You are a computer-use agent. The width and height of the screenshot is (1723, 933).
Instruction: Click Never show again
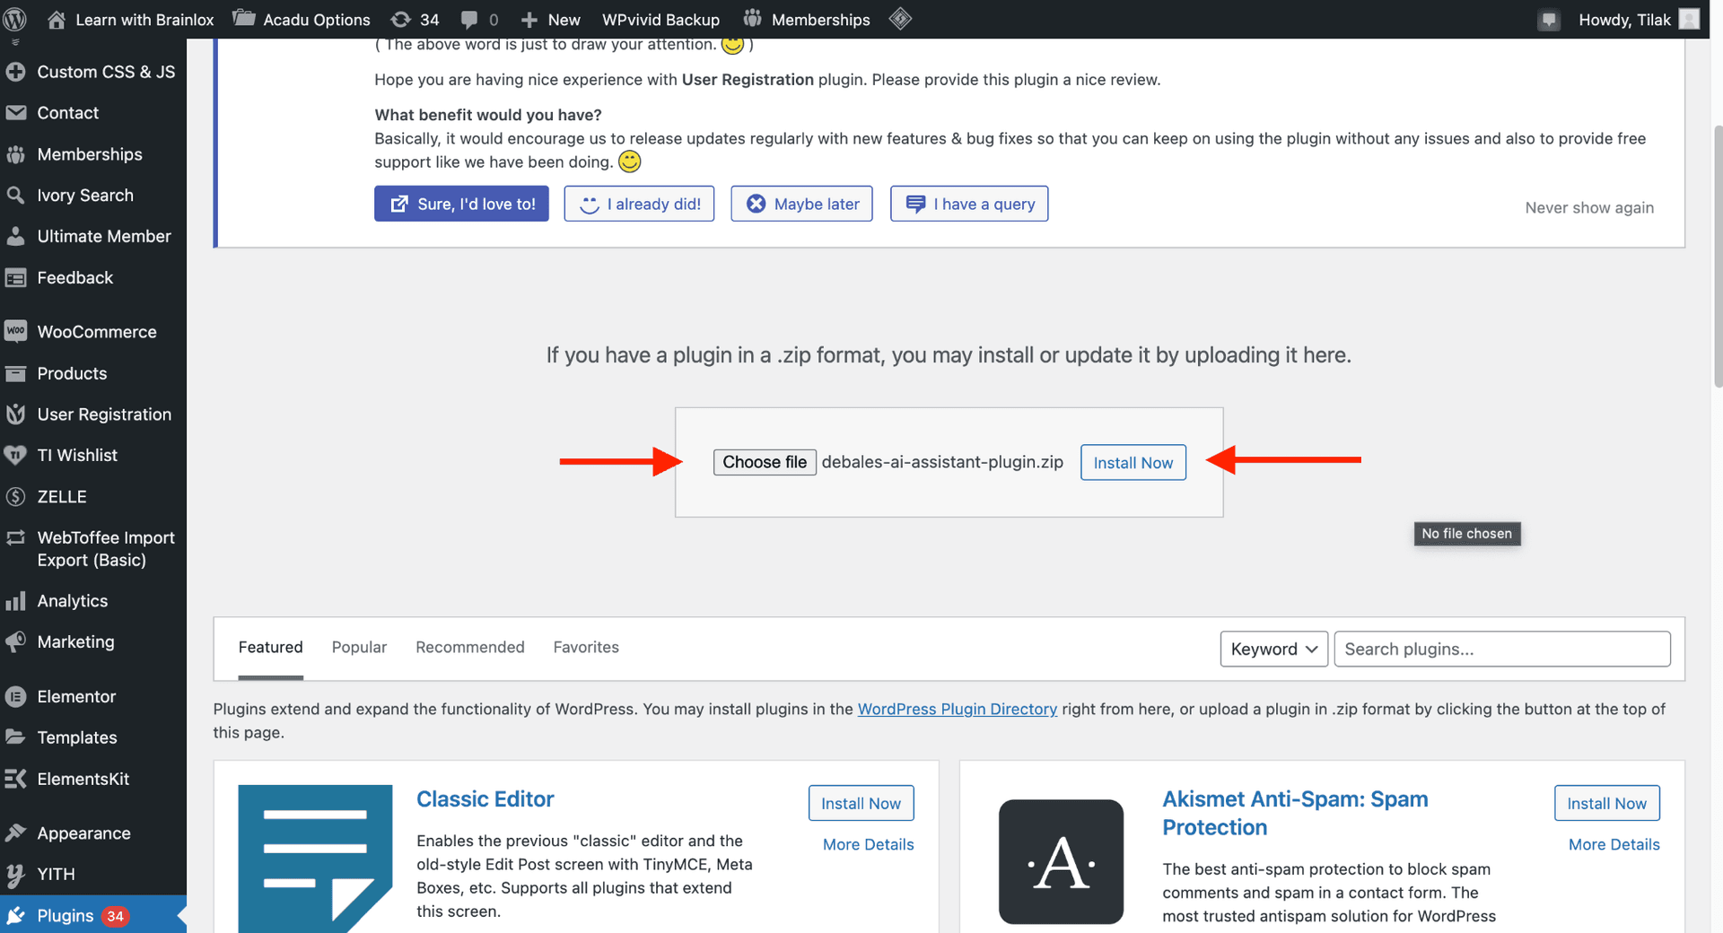point(1588,207)
